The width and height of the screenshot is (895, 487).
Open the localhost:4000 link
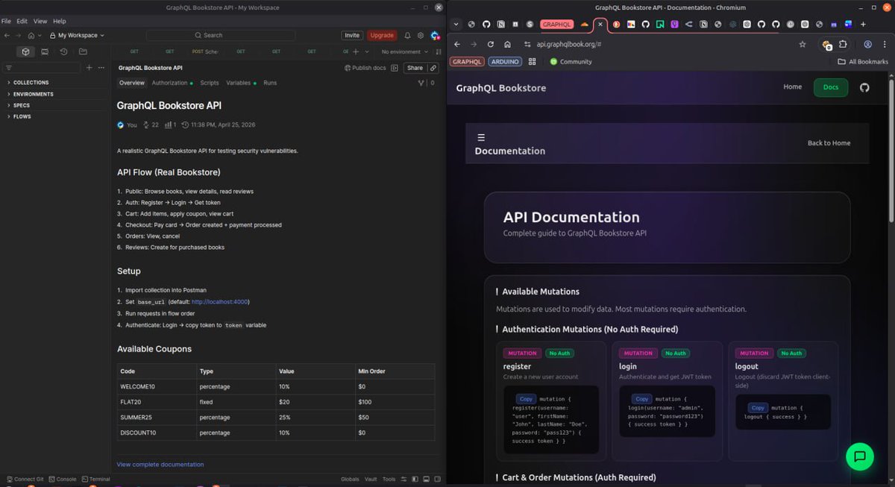pyautogui.click(x=220, y=301)
